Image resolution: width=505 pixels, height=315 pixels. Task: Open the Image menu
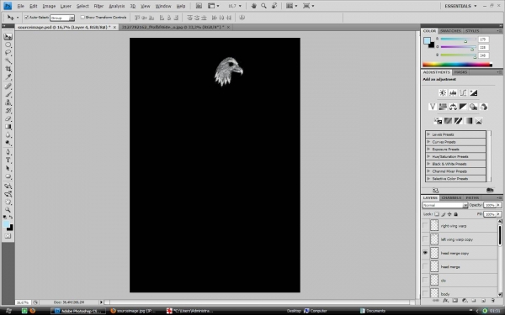(x=49, y=6)
